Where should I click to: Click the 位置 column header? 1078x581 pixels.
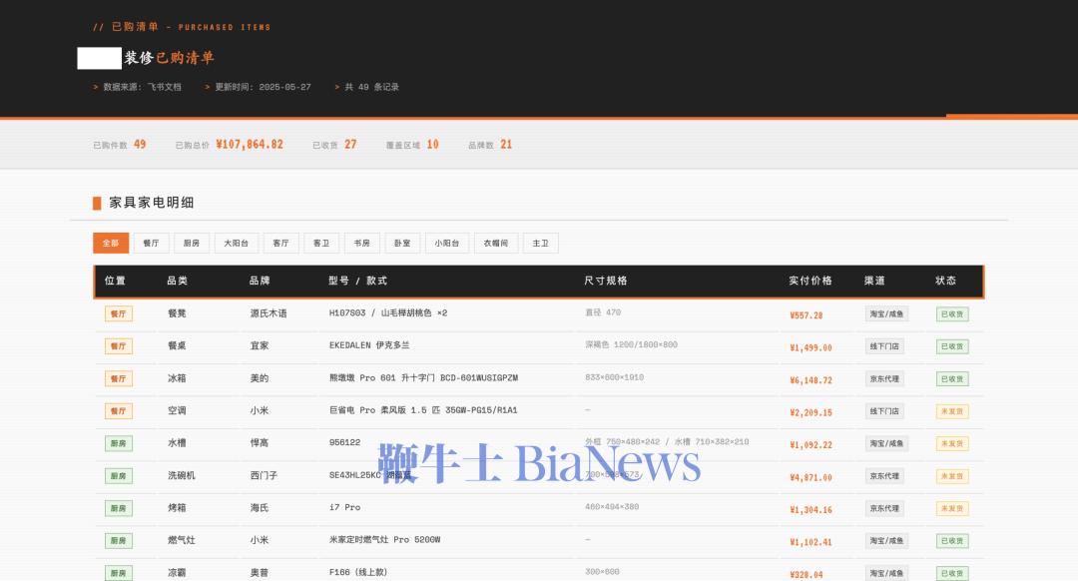115,281
